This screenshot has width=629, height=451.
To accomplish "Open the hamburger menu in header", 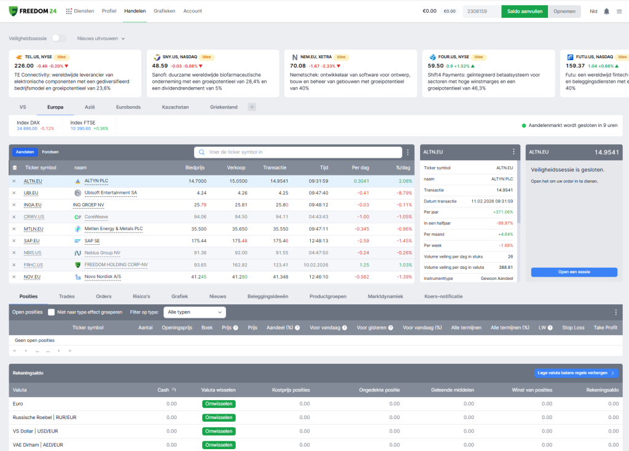I will coord(619,11).
